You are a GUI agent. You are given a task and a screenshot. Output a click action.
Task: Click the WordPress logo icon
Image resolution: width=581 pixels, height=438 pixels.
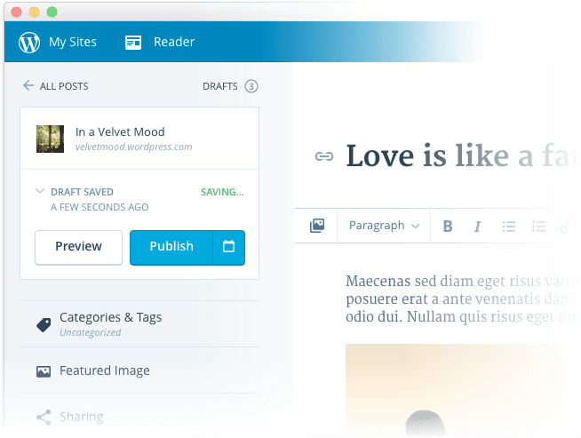tap(29, 43)
